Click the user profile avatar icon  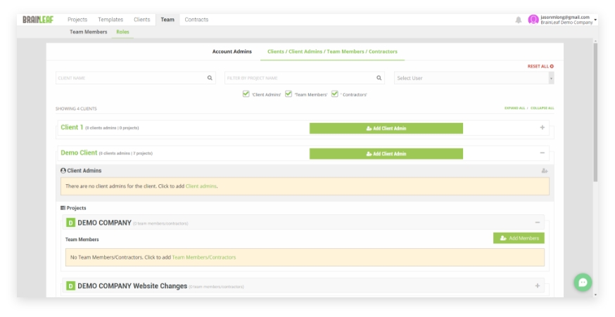click(533, 20)
